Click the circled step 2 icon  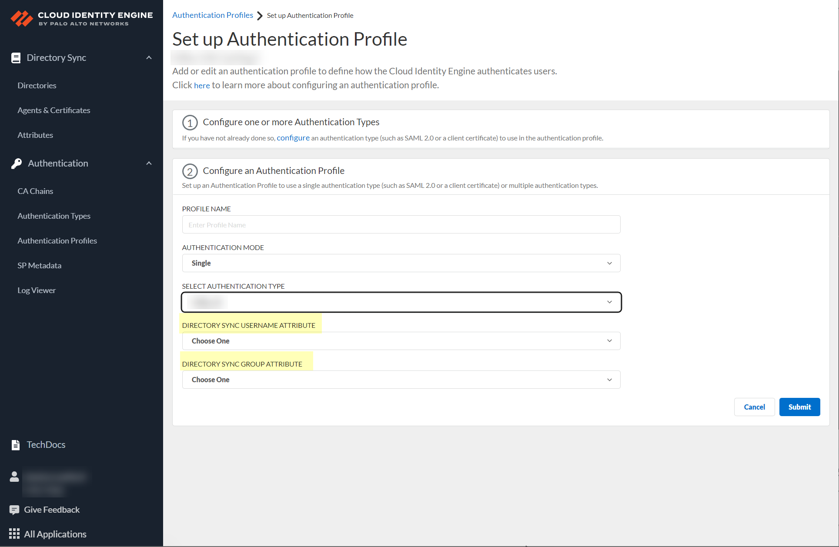190,171
